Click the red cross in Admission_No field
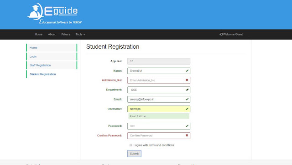Screen dimensions: 292x165 click(x=187, y=80)
